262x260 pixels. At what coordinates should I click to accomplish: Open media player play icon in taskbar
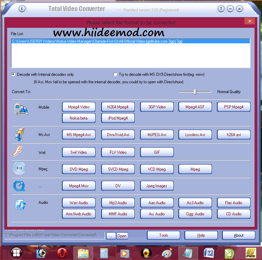(x=125, y=253)
